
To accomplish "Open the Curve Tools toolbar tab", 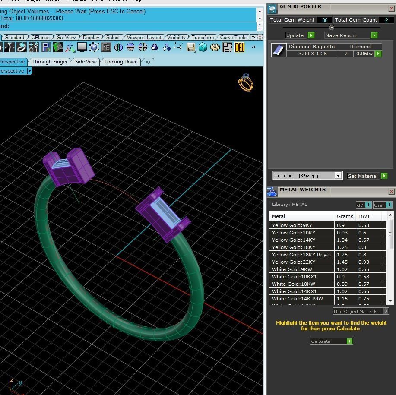I will tap(233, 38).
